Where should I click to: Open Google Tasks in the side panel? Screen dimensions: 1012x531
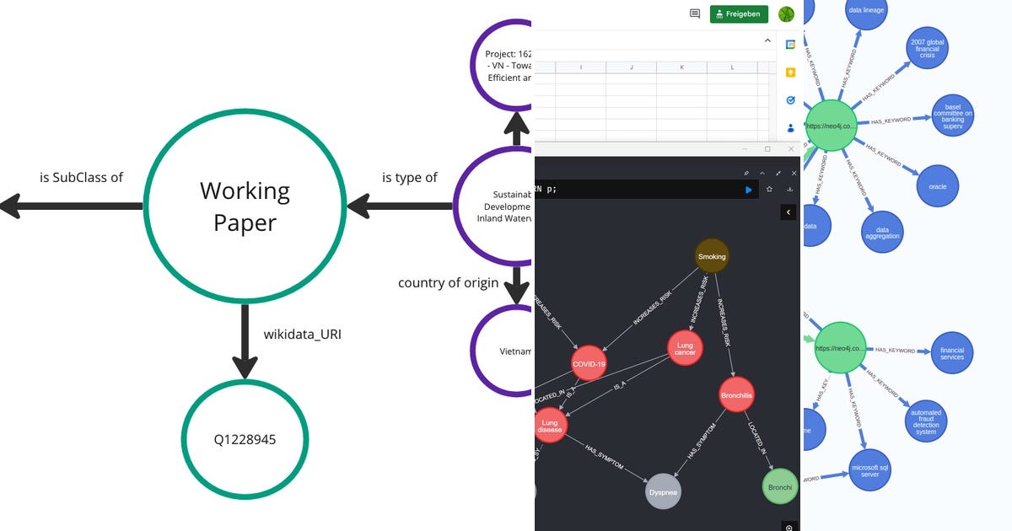(x=791, y=99)
